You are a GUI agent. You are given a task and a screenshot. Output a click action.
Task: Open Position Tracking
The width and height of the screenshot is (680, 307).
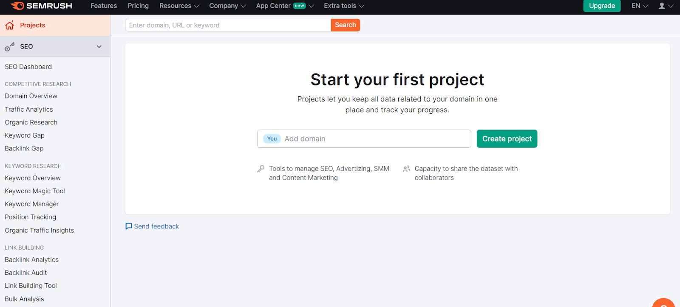point(31,217)
